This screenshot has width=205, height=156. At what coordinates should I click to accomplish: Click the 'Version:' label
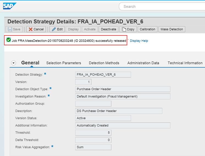pos(21,82)
